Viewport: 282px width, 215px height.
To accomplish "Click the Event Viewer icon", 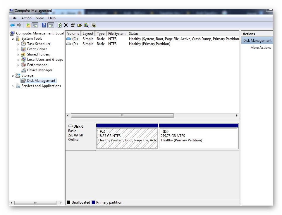I will pyautogui.click(x=23, y=49).
